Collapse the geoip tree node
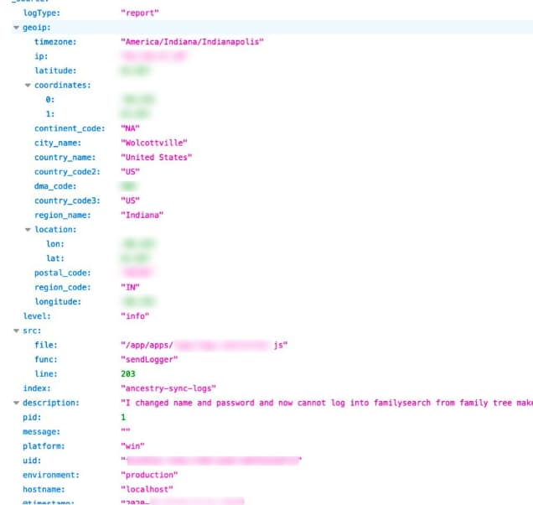This screenshot has width=533, height=505. (x=16, y=28)
